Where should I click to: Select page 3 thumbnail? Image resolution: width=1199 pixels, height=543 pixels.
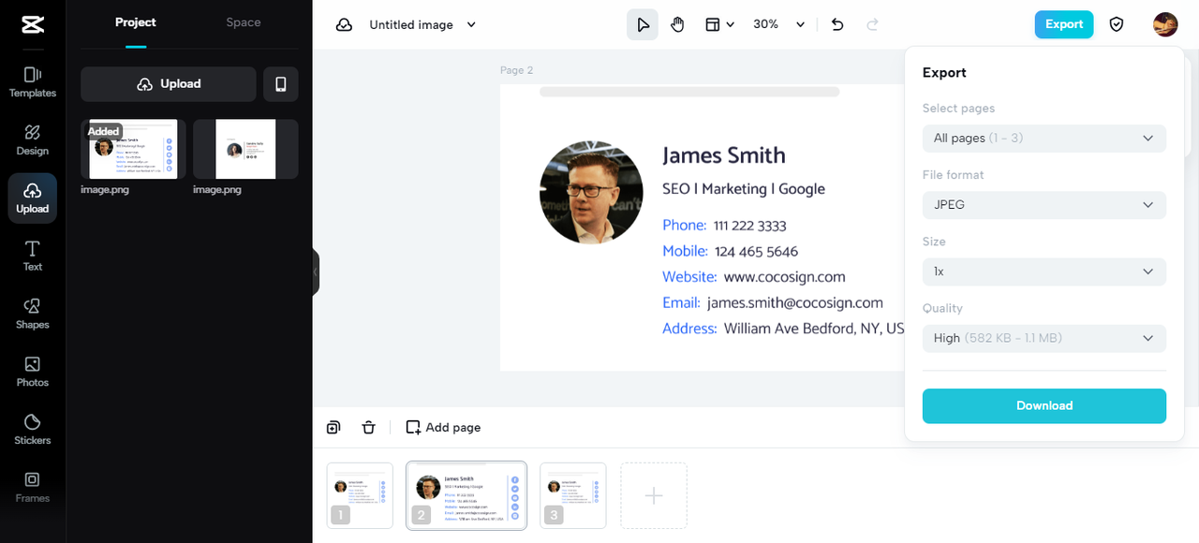[573, 495]
